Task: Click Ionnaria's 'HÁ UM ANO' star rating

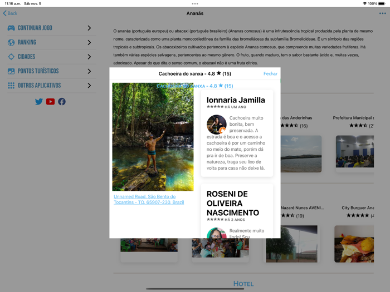Action: pos(226,107)
